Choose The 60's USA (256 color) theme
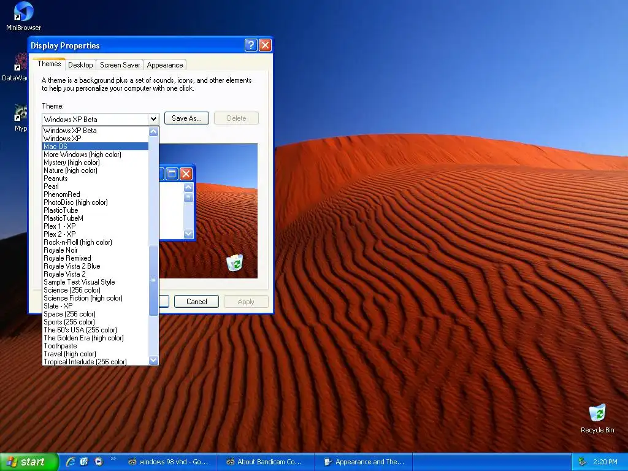The image size is (628, 471). 95,330
